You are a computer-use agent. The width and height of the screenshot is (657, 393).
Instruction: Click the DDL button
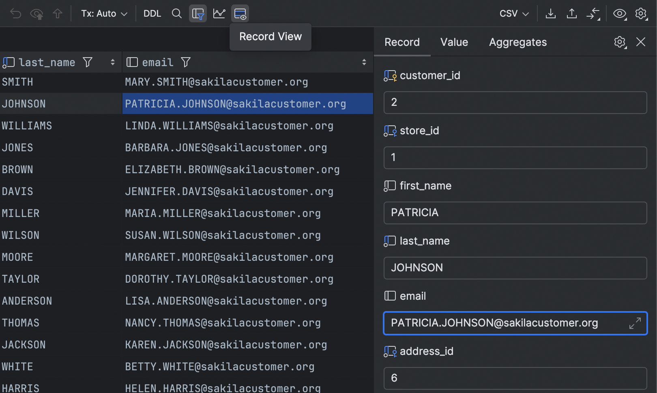152,13
